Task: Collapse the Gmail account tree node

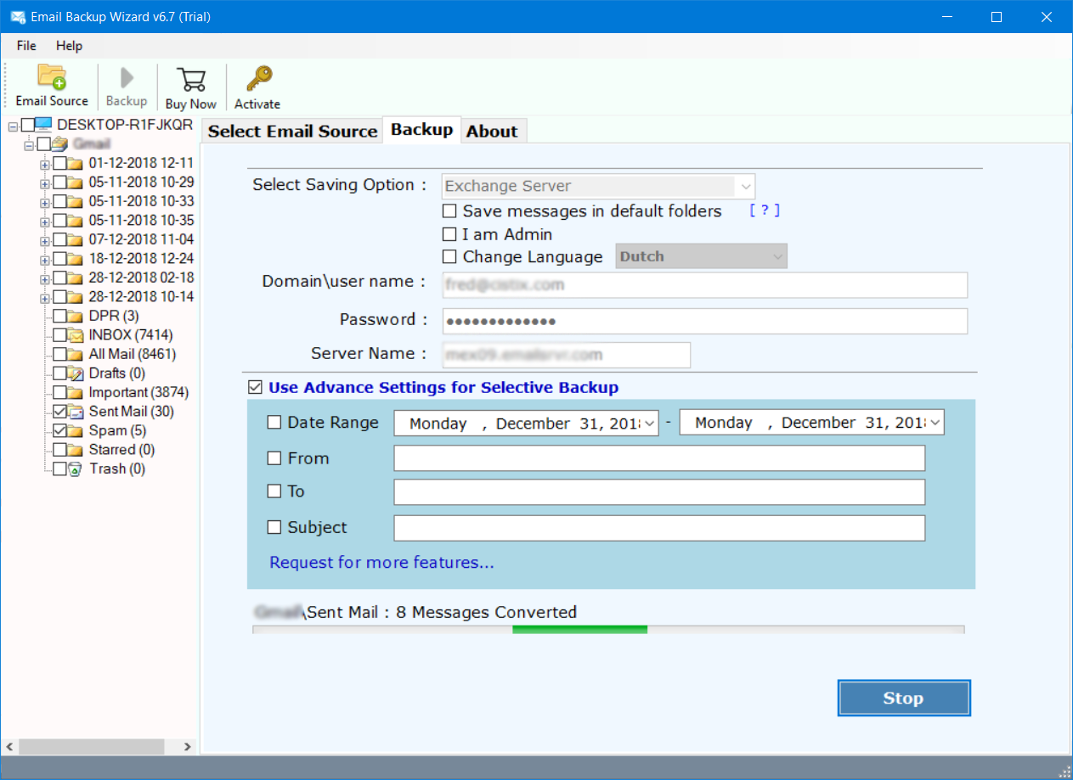Action: pyautogui.click(x=29, y=144)
